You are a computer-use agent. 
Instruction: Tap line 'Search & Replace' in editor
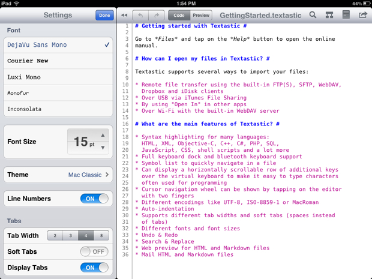[164, 242]
